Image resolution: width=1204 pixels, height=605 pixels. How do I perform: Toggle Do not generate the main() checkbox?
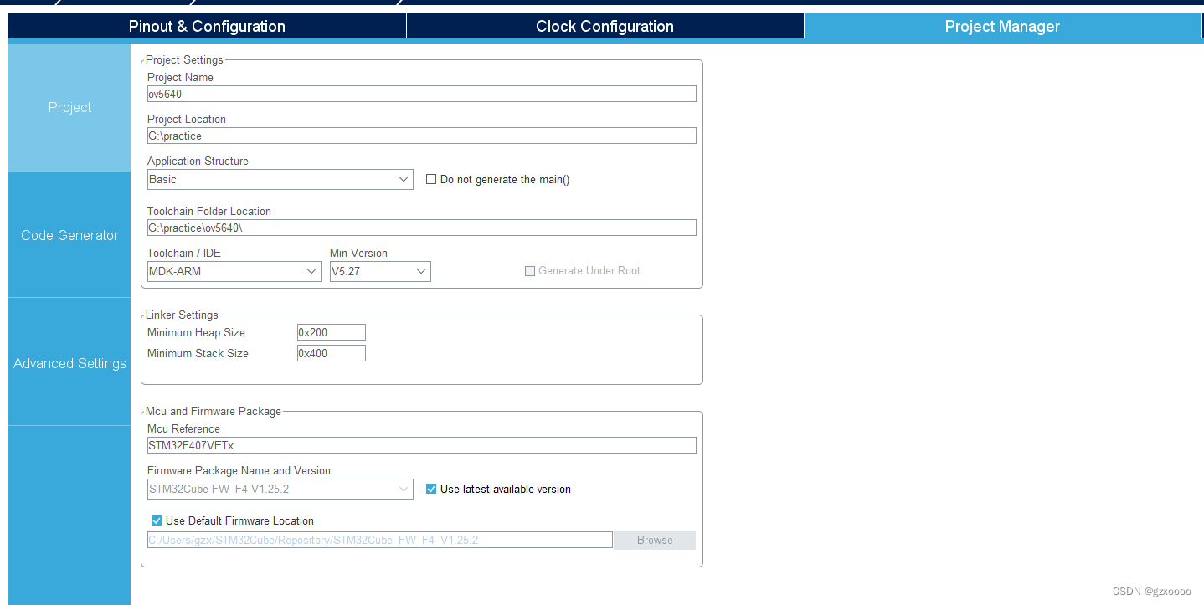coord(431,179)
